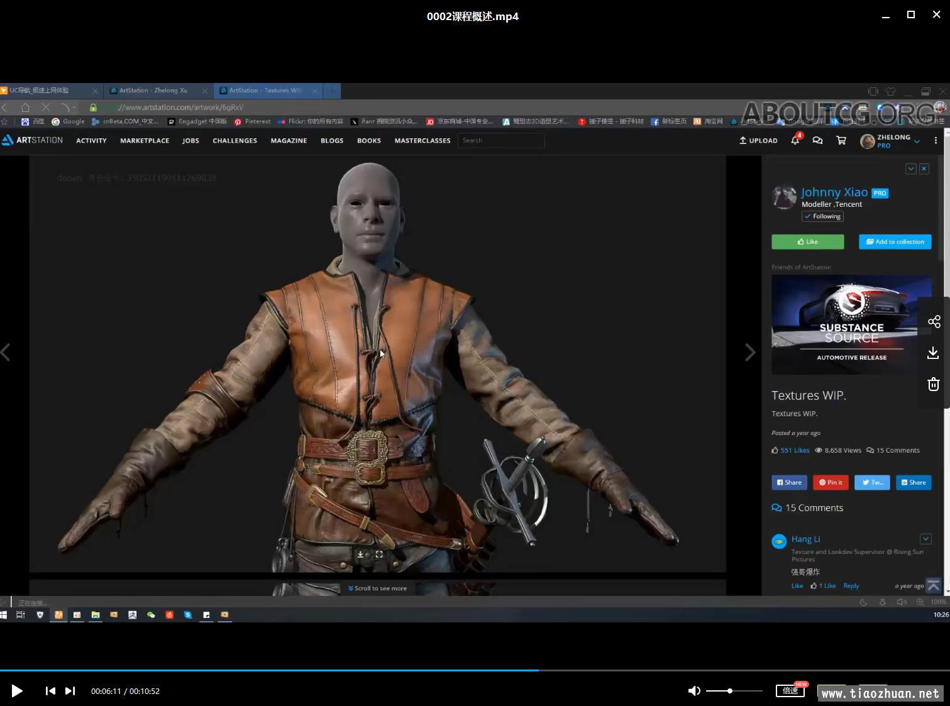Close the artwork info panel with X
The image size is (950, 706).
tap(924, 168)
